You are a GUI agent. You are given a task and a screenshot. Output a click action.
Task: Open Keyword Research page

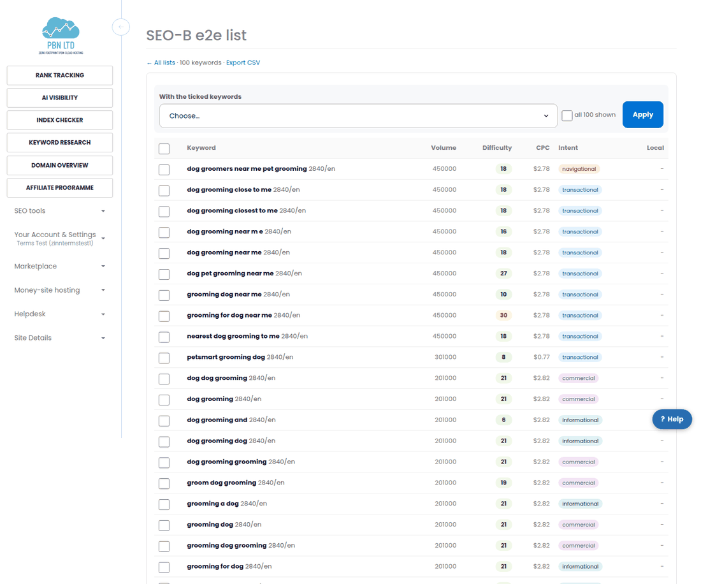[60, 142]
